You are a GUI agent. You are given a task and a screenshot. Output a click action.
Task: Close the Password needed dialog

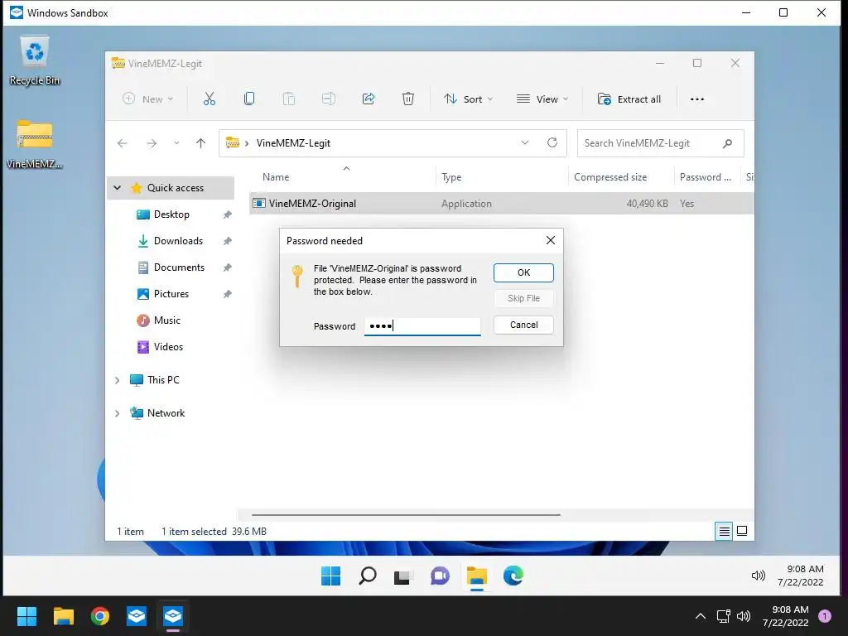(x=551, y=240)
